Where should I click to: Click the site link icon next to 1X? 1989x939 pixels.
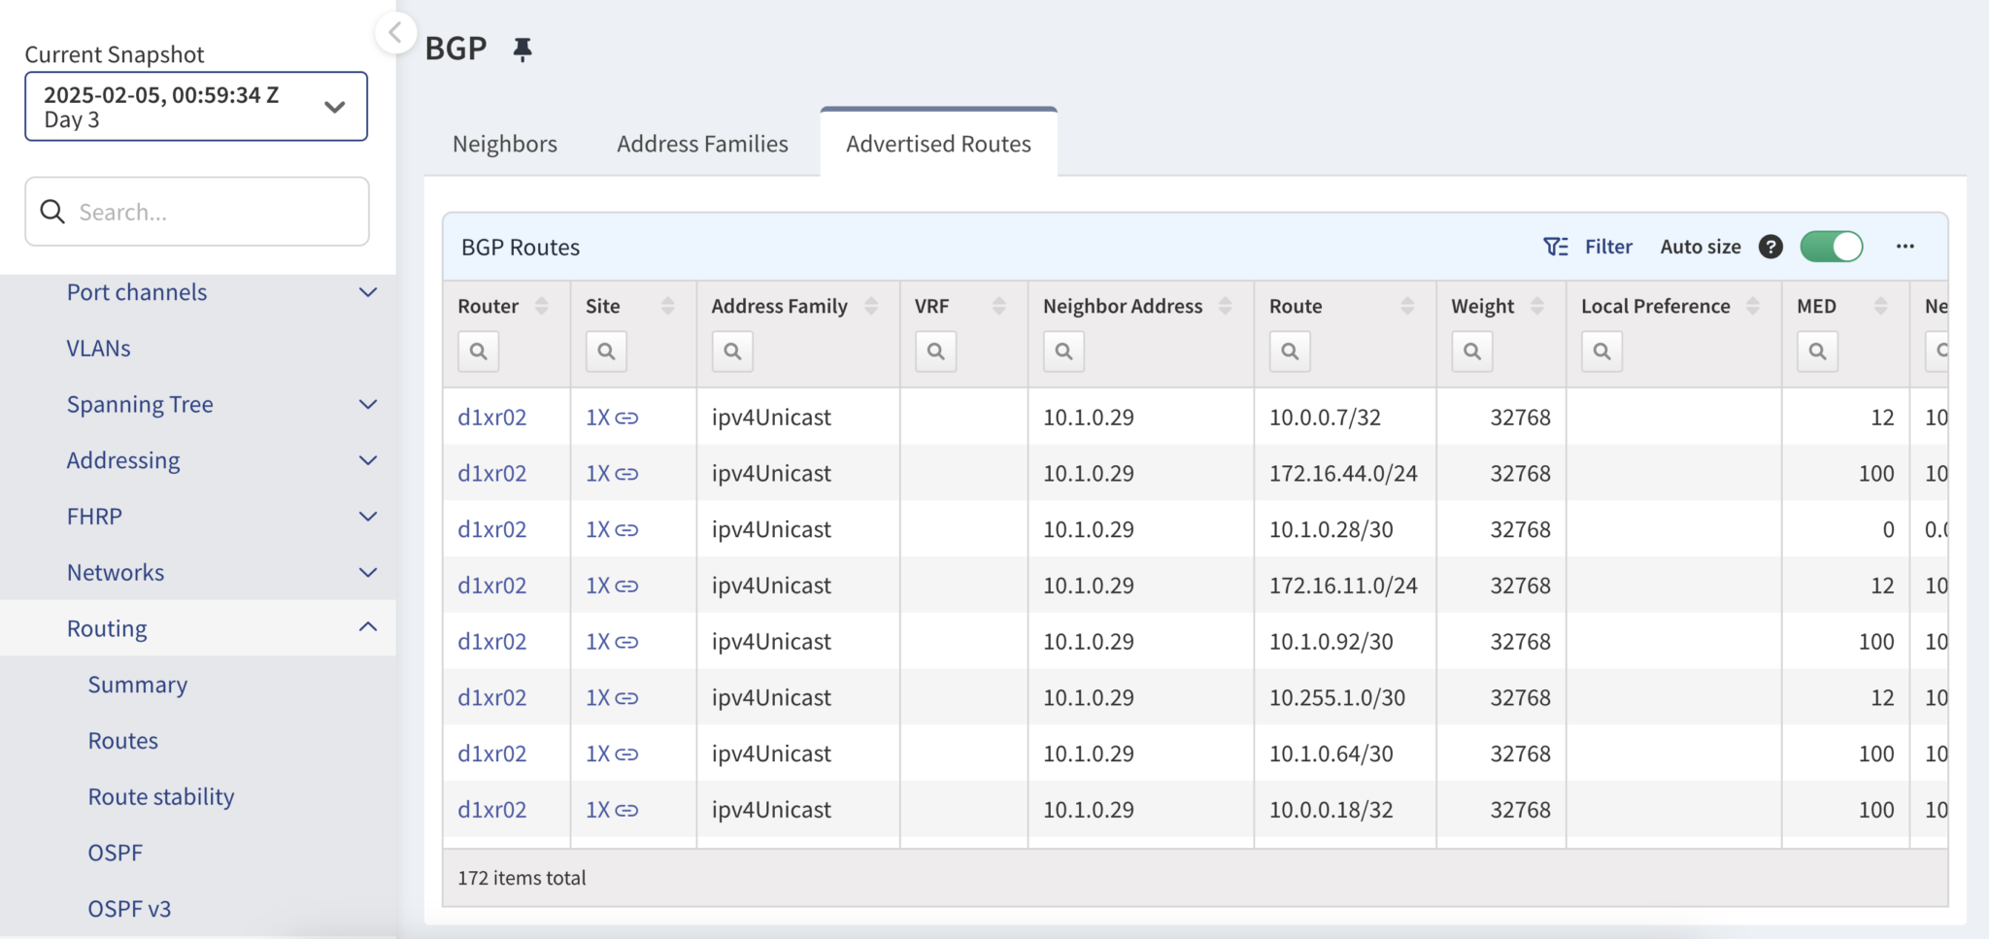point(626,417)
